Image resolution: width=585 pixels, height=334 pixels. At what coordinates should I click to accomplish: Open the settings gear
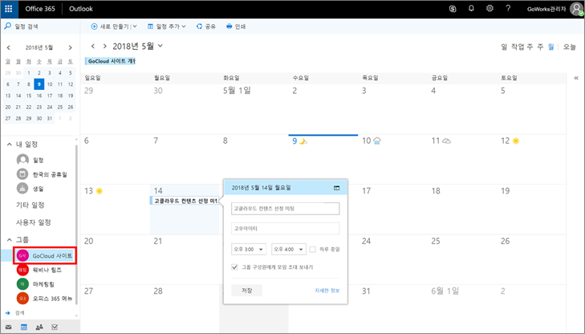[490, 9]
